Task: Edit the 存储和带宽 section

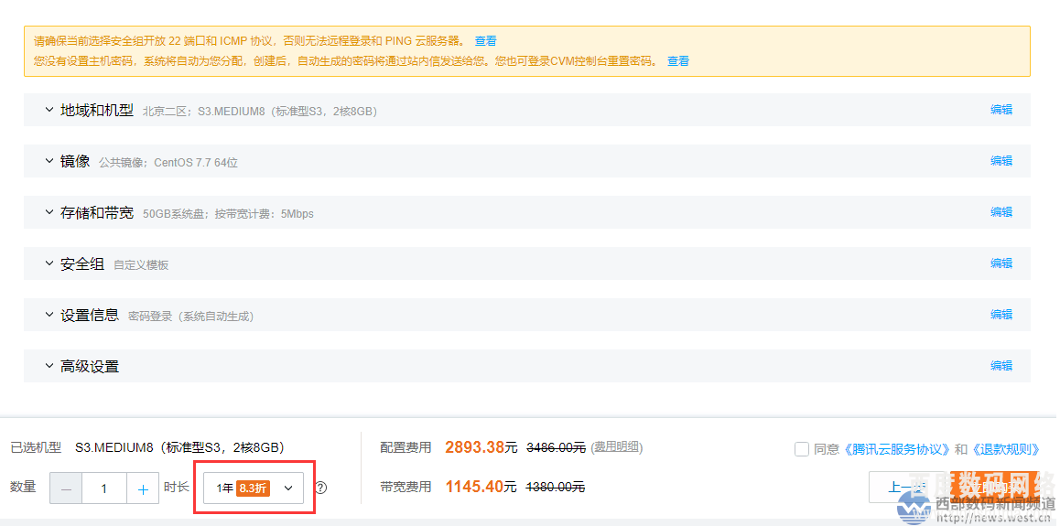Action: coord(1001,212)
